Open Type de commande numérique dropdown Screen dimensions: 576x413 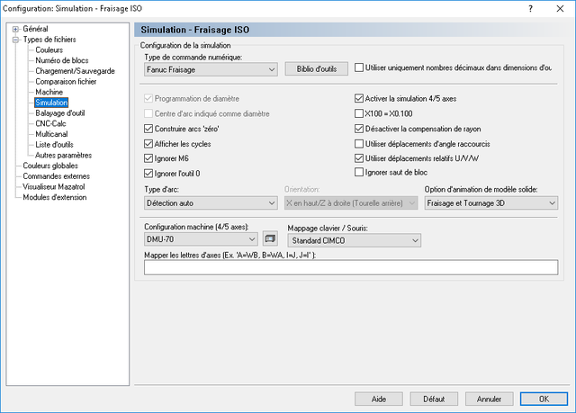coord(211,69)
